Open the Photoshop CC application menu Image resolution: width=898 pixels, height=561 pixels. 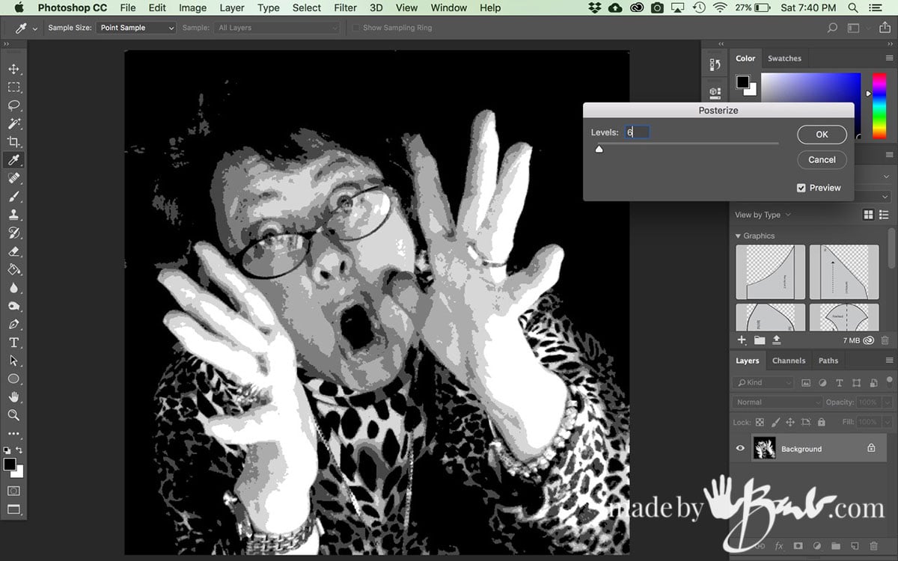click(73, 7)
